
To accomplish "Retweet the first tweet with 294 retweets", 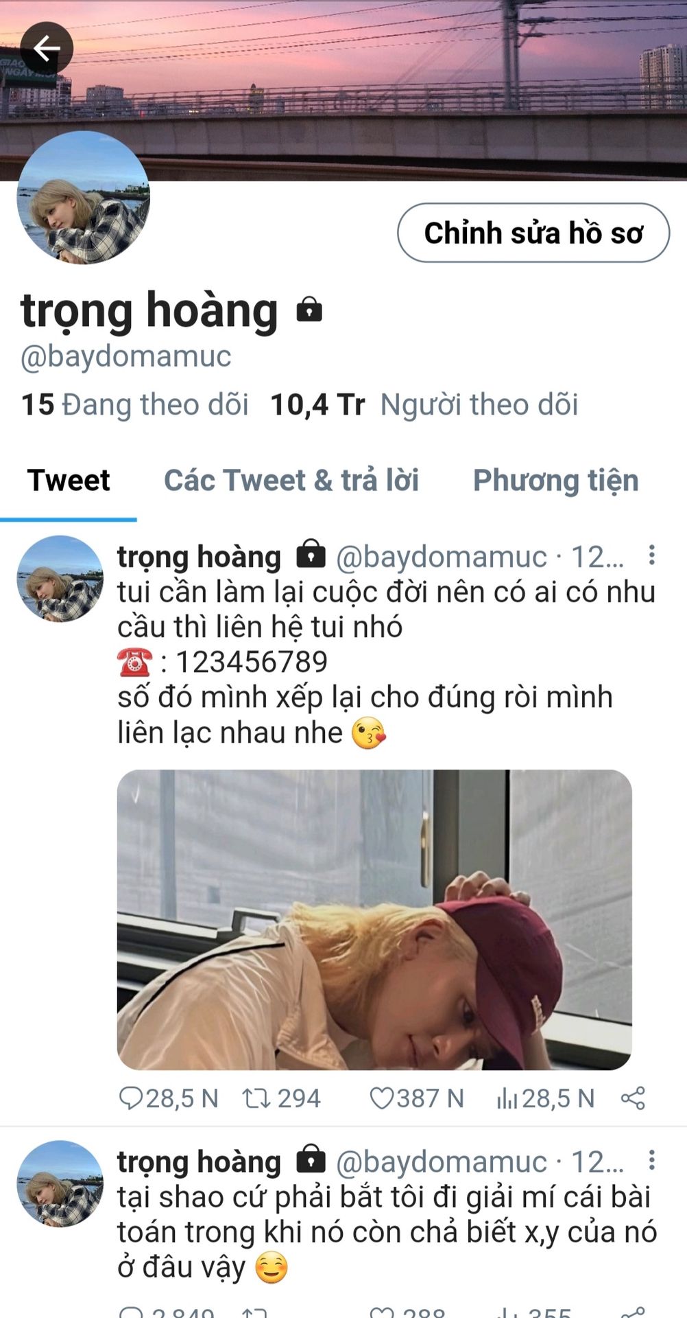I will tap(256, 1098).
